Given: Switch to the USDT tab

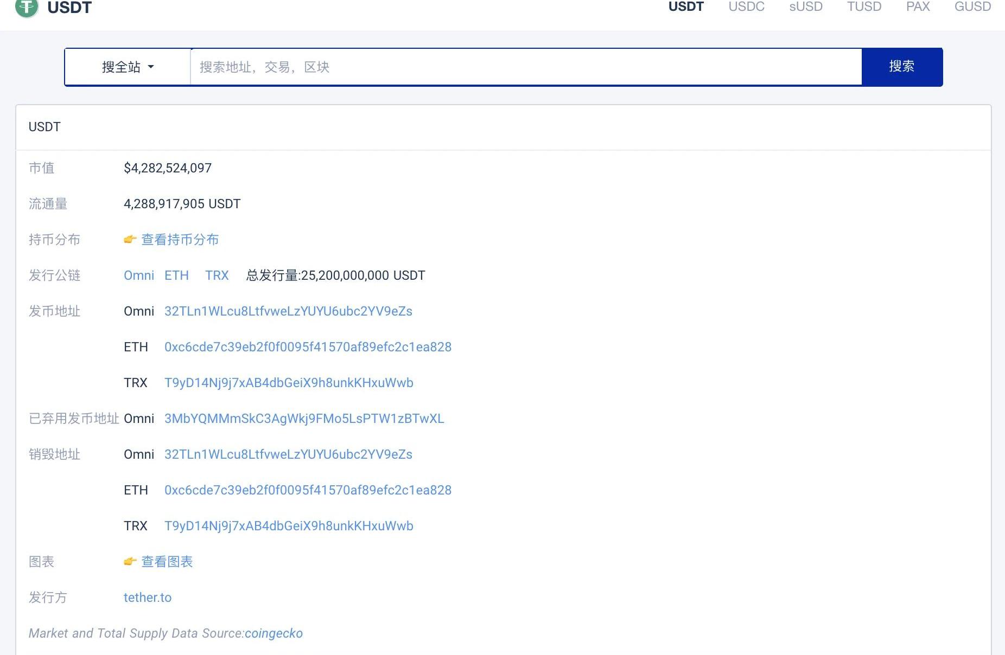Looking at the screenshot, I should 686,7.
